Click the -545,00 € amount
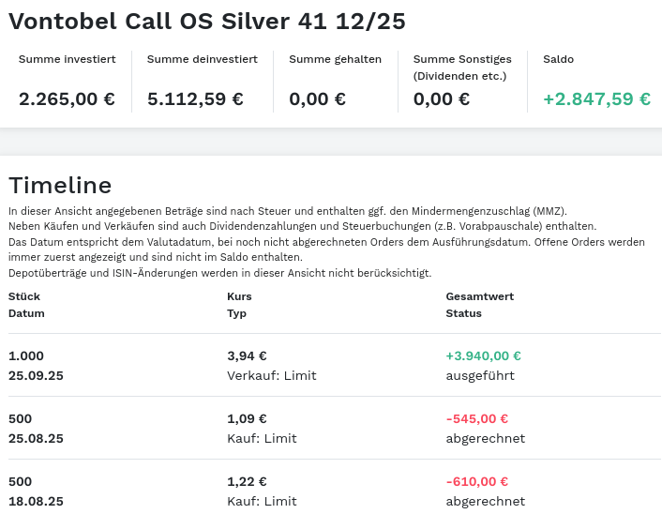The image size is (662, 514). (476, 418)
